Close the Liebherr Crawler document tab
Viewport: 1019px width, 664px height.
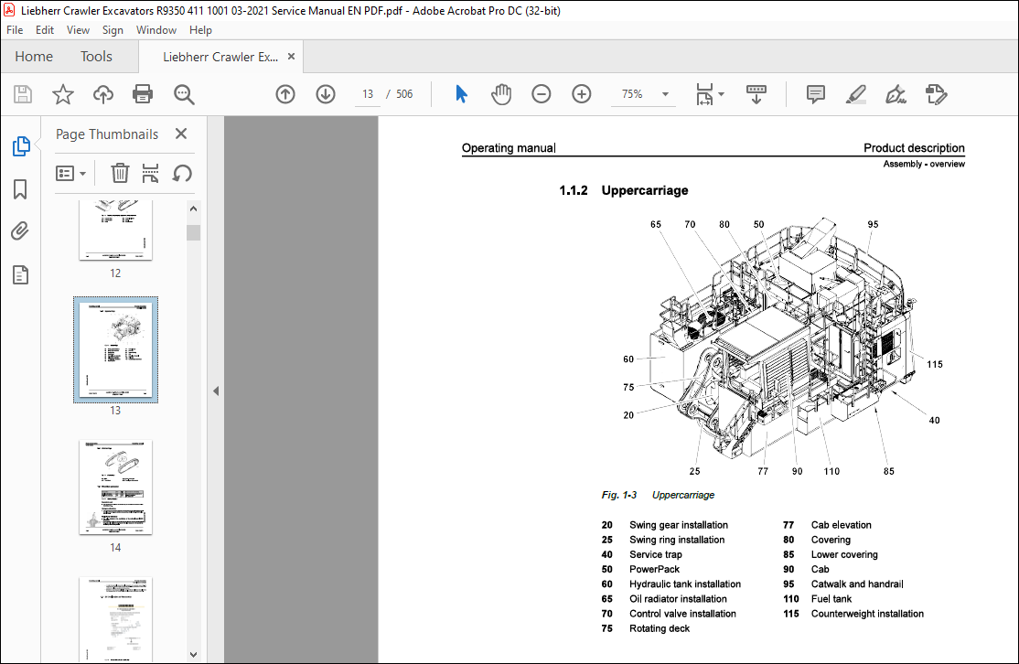coord(291,57)
